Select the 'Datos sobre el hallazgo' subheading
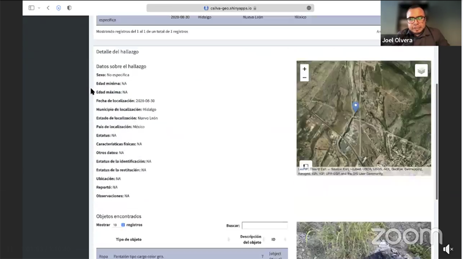Viewport: 463px width, 259px height. click(x=121, y=66)
